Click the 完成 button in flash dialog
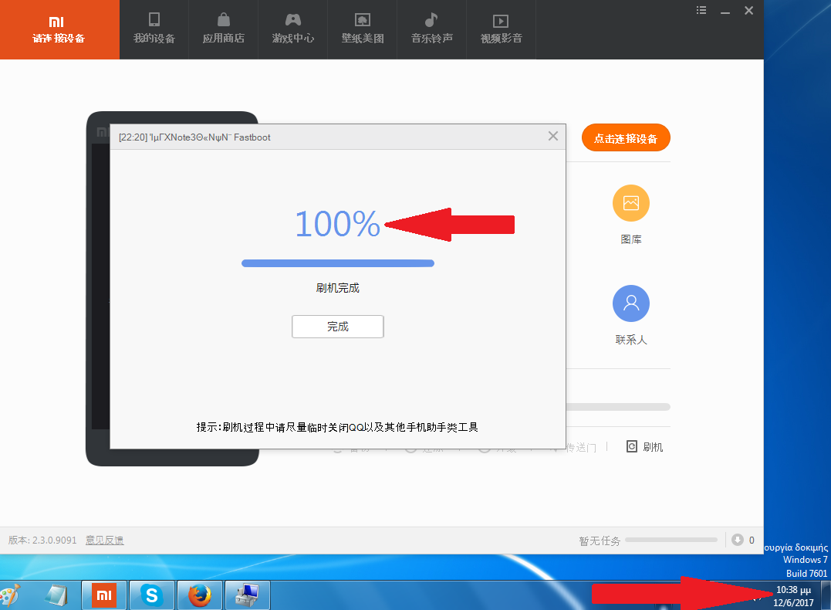 338,326
